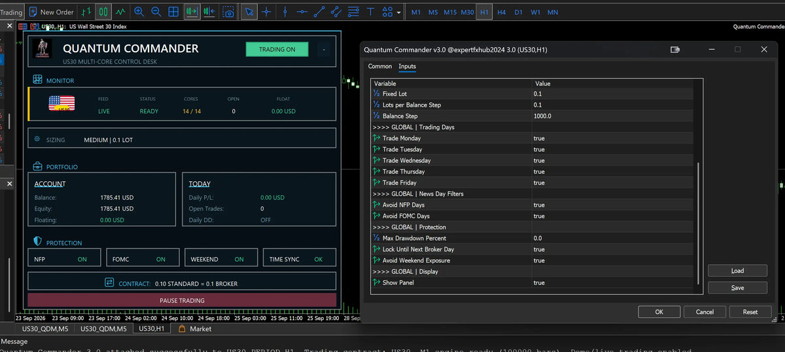Select the cursor arrow tool
785x352 pixels.
pos(249,12)
